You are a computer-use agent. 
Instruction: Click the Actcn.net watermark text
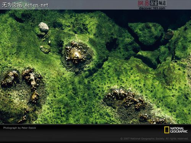click(37, 5)
